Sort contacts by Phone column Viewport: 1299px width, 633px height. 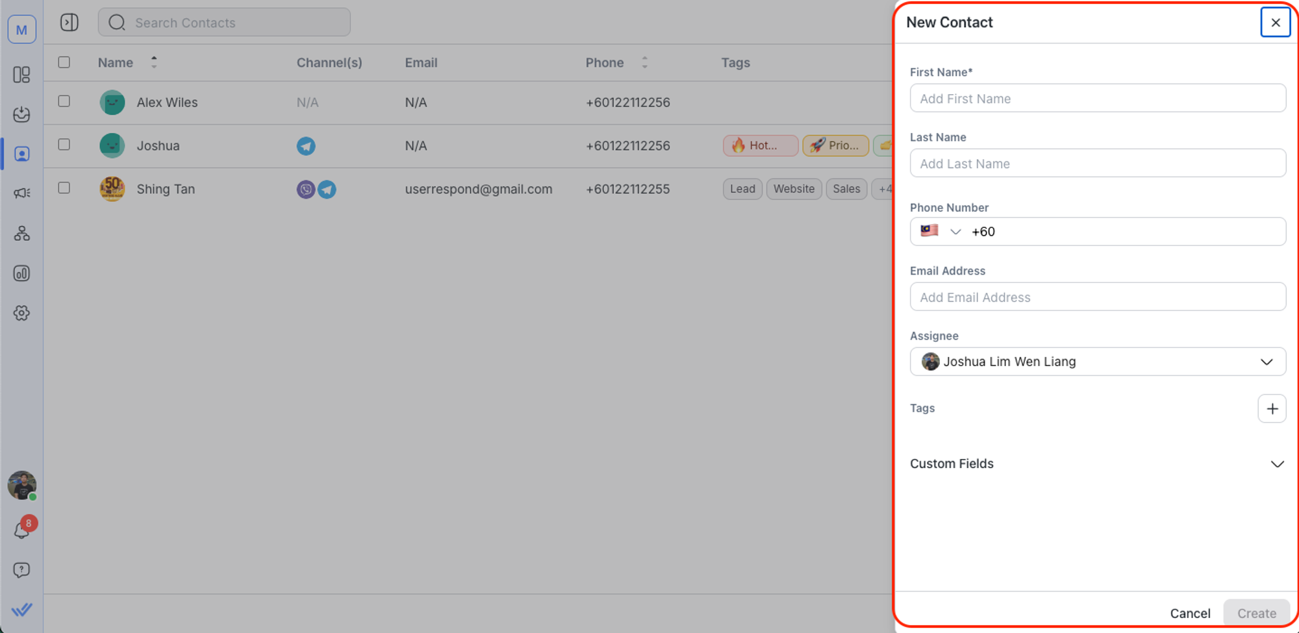[644, 62]
